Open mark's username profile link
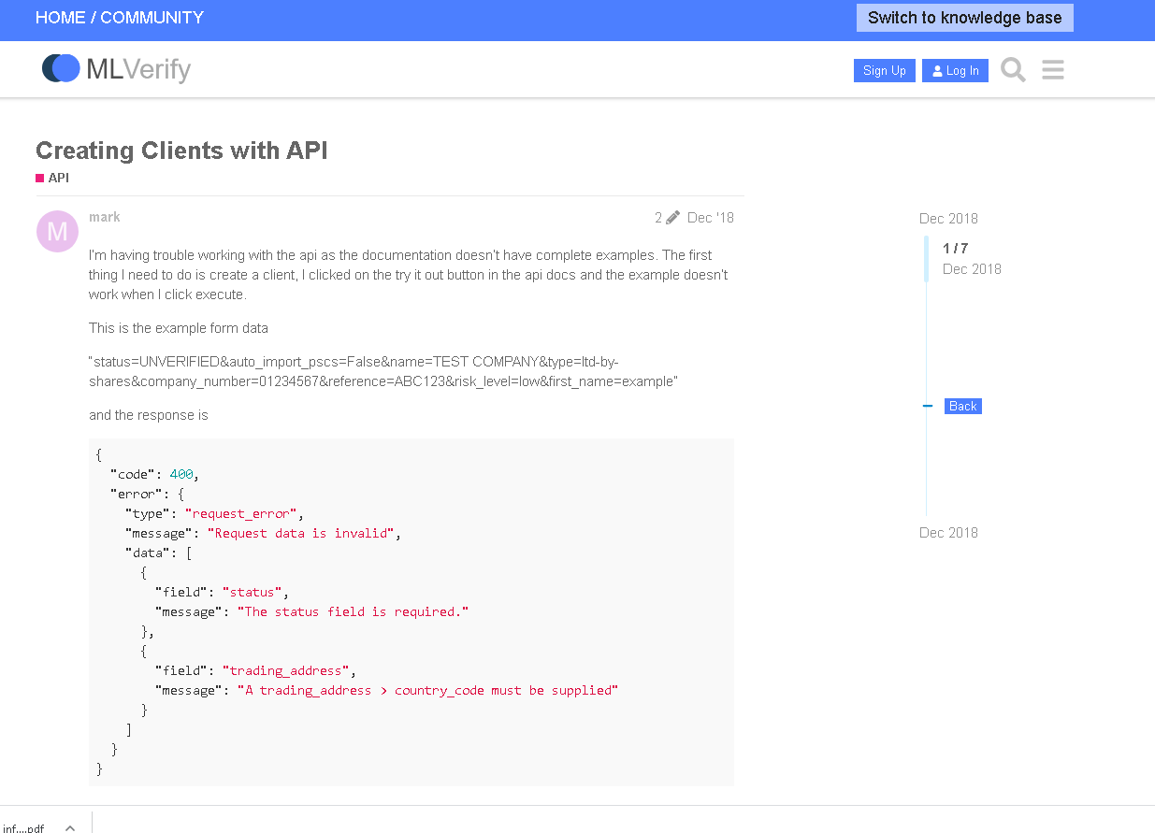1155x833 pixels. (x=105, y=217)
